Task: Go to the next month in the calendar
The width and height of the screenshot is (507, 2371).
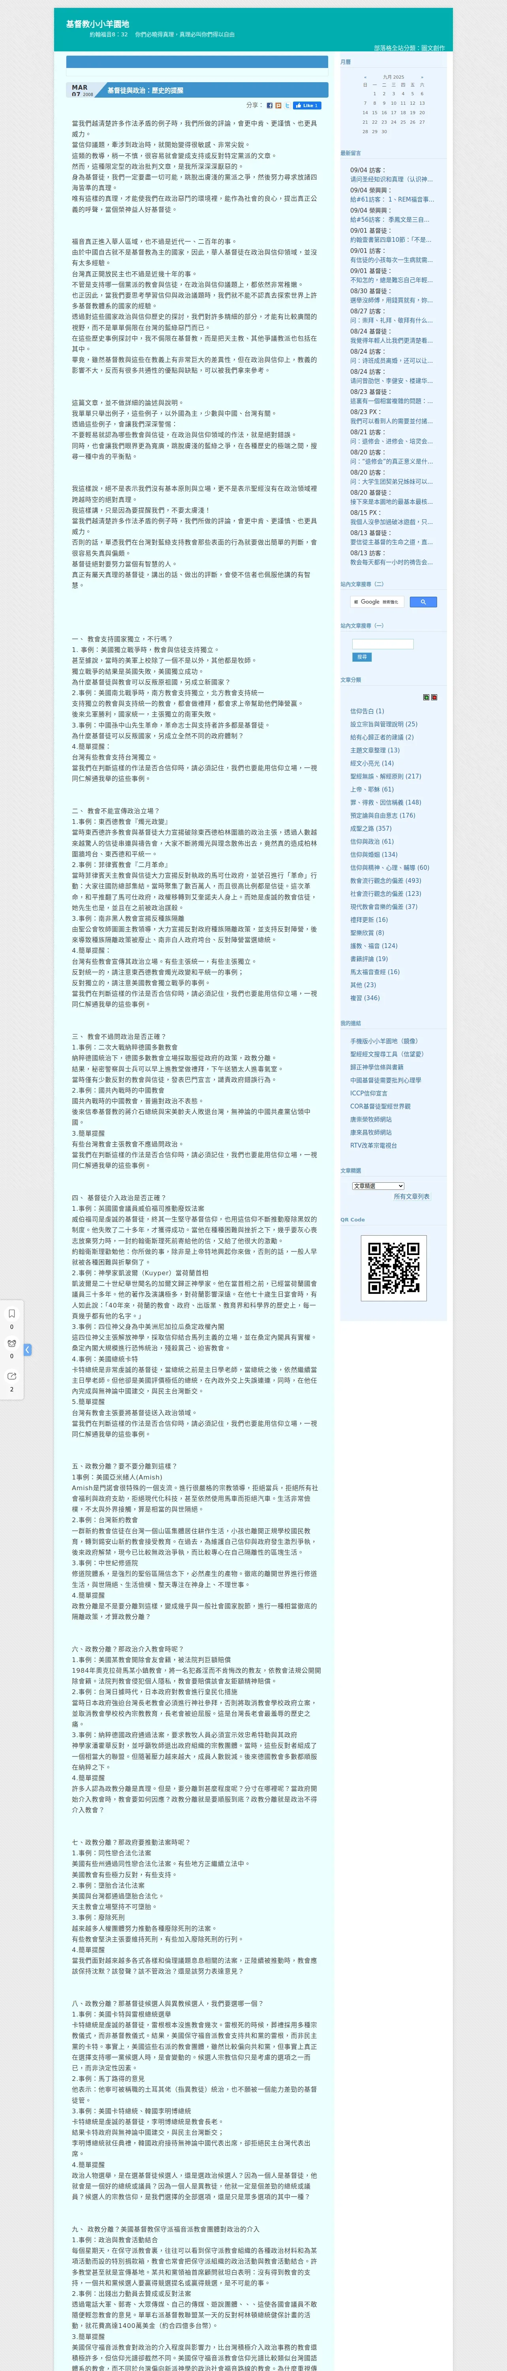Action: (422, 77)
